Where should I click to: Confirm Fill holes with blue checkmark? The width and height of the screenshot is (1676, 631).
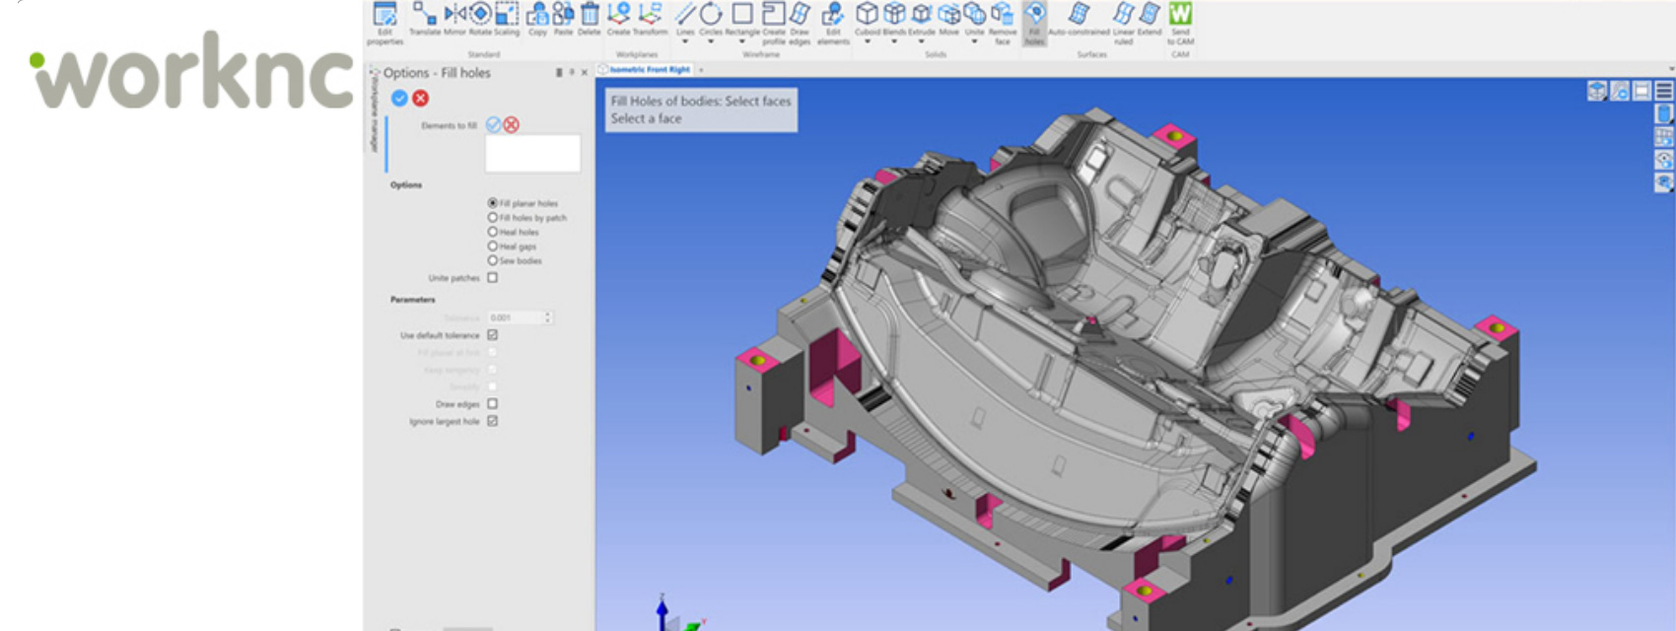tap(399, 98)
